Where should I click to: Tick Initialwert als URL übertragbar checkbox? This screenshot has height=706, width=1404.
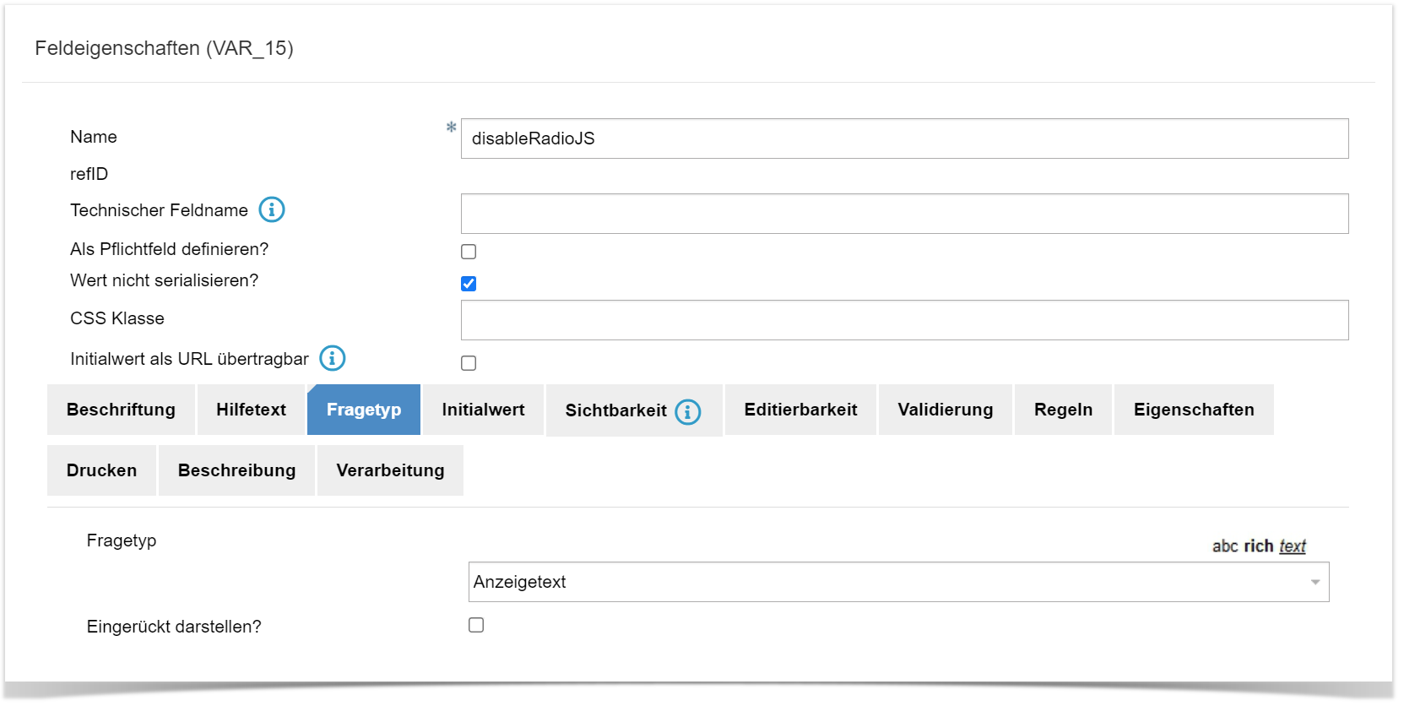click(x=469, y=363)
